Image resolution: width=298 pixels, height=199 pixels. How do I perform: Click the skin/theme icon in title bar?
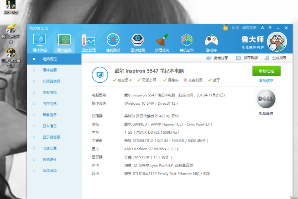pyautogui.click(x=262, y=28)
